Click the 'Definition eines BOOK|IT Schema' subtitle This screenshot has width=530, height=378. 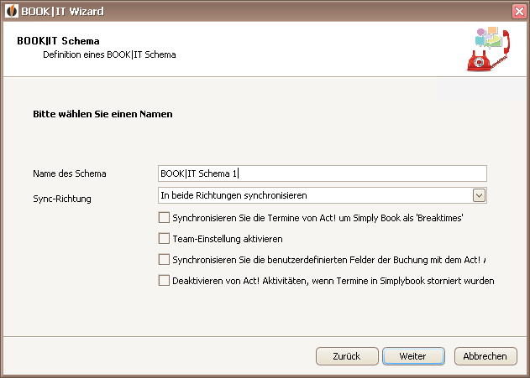[x=109, y=54]
